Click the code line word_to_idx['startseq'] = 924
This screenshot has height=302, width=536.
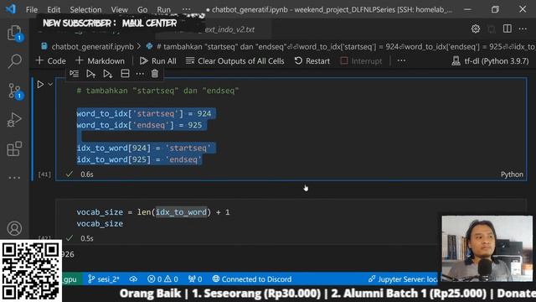(x=144, y=114)
